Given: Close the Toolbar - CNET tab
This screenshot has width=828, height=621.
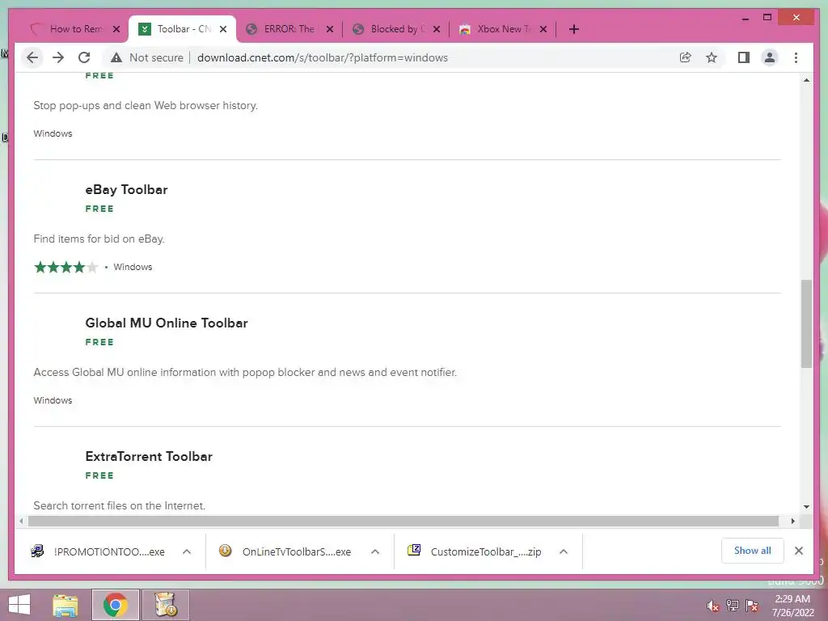Looking at the screenshot, I should [223, 29].
